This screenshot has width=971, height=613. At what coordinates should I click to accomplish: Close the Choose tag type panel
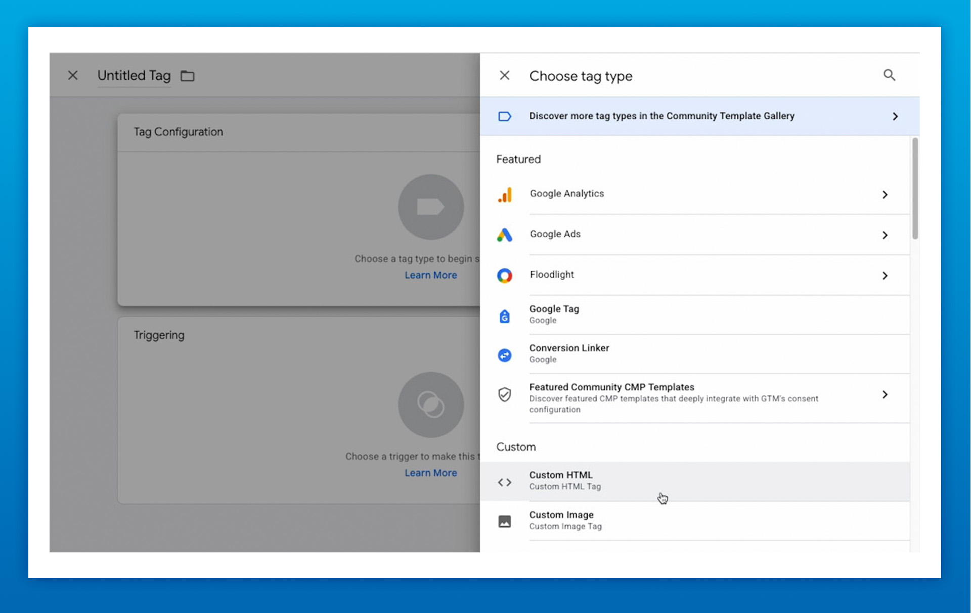tap(504, 76)
